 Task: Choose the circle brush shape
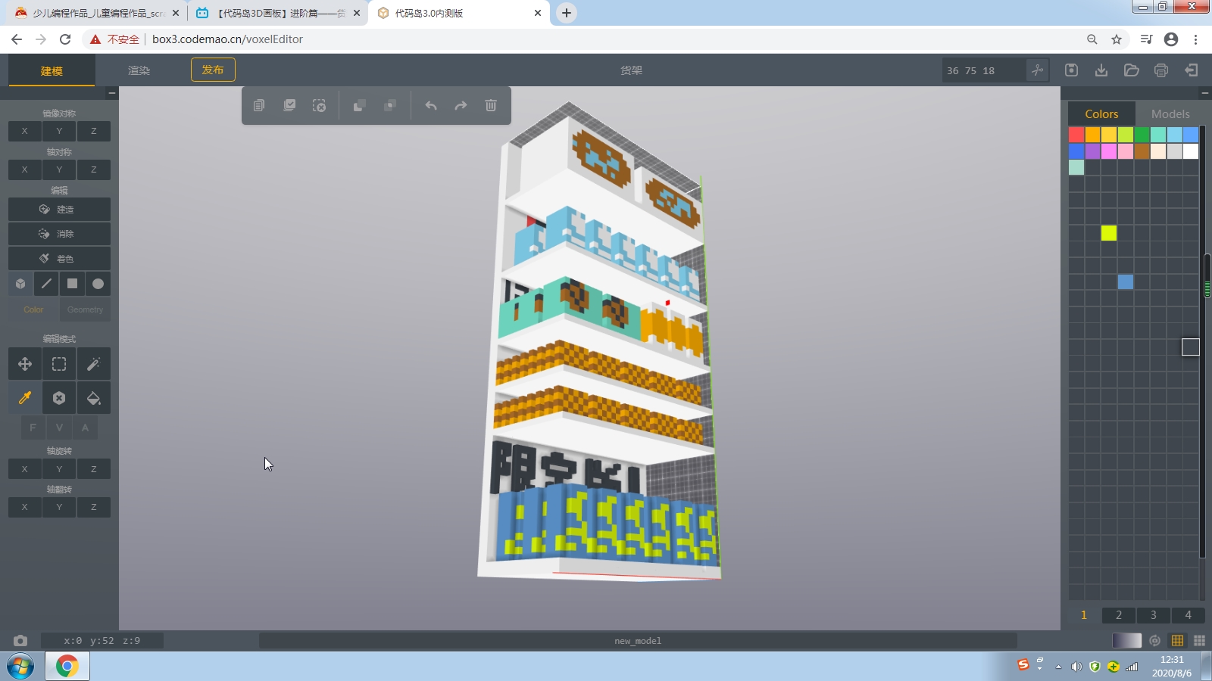point(98,284)
